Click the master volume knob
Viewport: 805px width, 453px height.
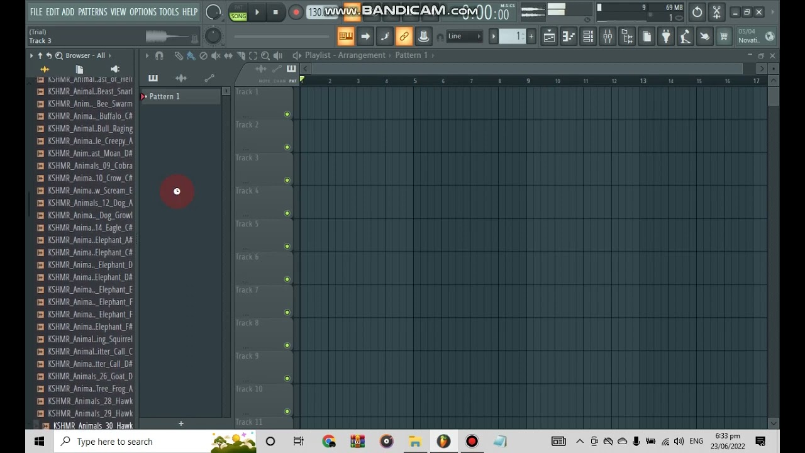click(213, 12)
